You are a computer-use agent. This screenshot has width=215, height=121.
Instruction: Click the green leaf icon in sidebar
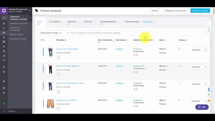point(4,104)
